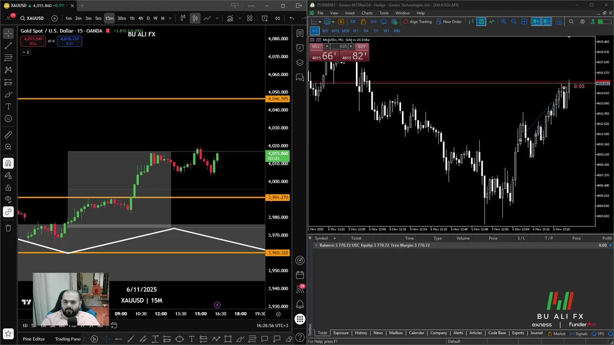Open the TradingView watchlist panel icon
Screen dimensions: 614x345
coord(300,34)
